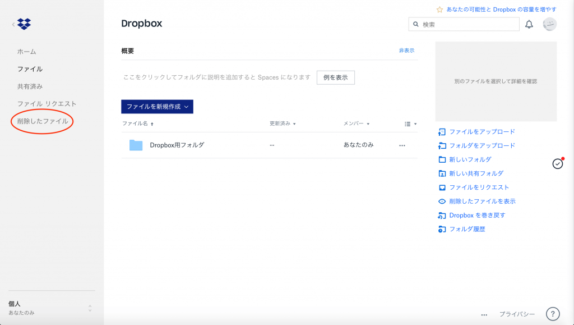Image resolution: width=574 pixels, height=325 pixels.
Task: Sort by ファイル名 column
Action: click(138, 124)
